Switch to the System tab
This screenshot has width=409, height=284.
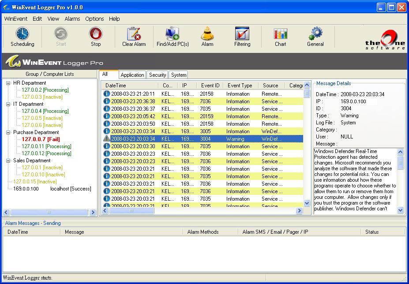179,75
